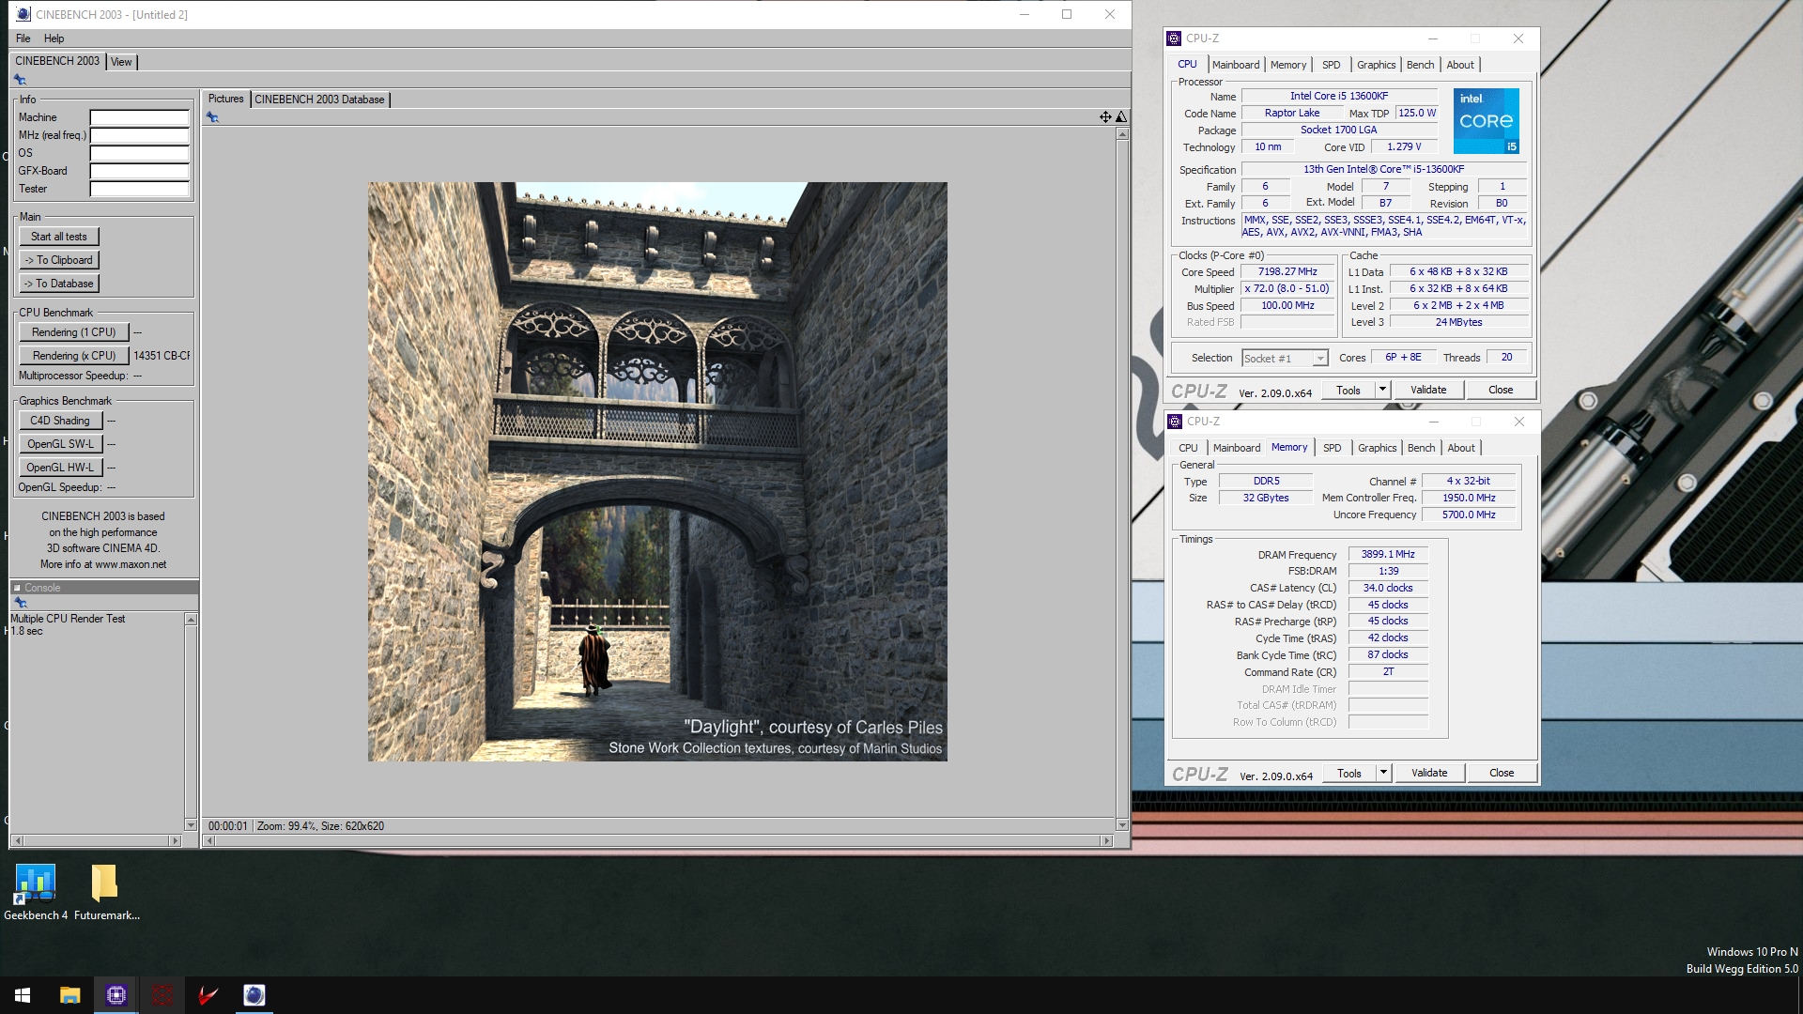The width and height of the screenshot is (1803, 1014).
Task: Click the MHz (real freq.) input field
Action: 139,135
